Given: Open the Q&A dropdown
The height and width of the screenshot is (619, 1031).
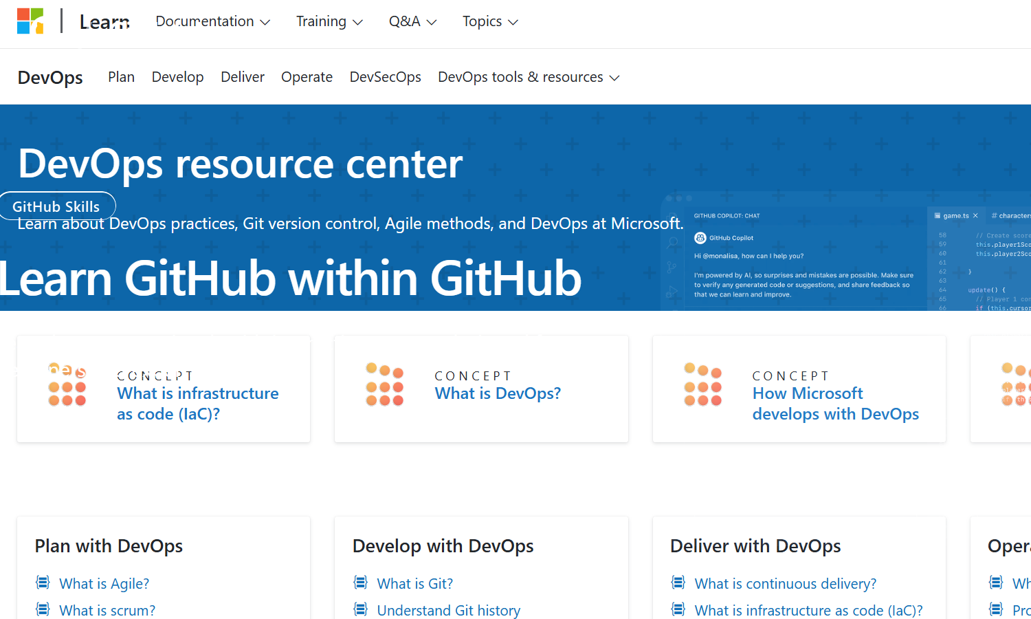Looking at the screenshot, I should click(x=412, y=21).
